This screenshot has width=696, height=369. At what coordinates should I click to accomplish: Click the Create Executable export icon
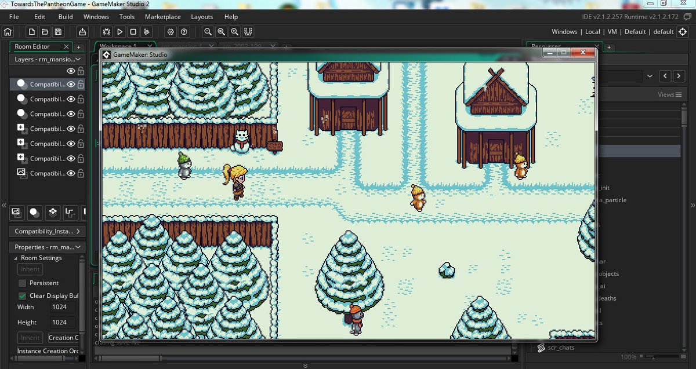(82, 32)
